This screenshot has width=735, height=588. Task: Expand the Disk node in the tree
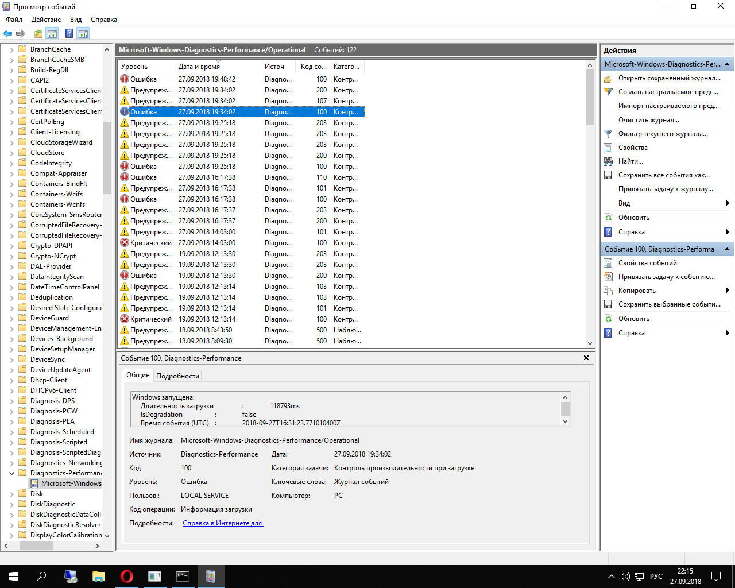11,494
